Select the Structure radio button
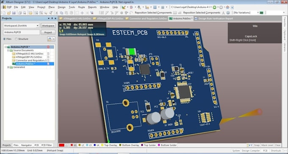Viewport: 288px width, 154px height. tap(16, 39)
